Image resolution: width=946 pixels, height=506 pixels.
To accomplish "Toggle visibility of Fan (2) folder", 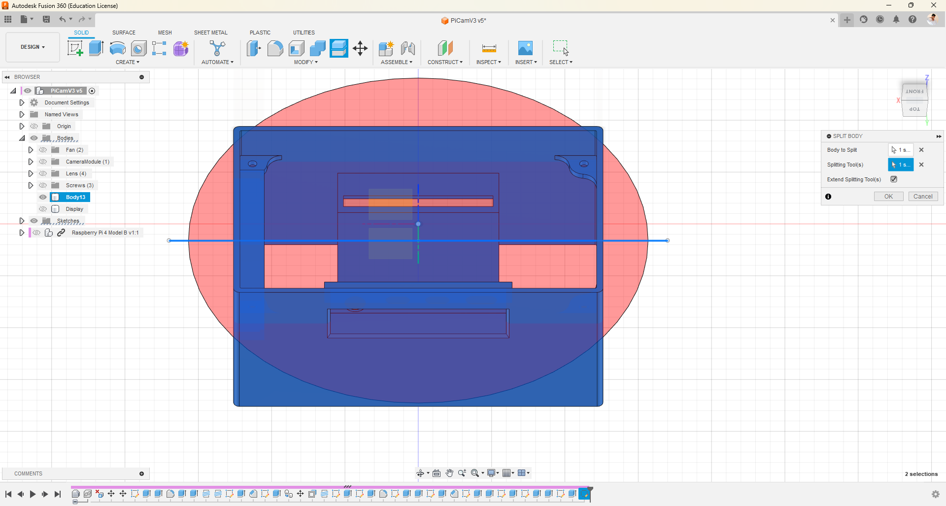I will click(43, 150).
